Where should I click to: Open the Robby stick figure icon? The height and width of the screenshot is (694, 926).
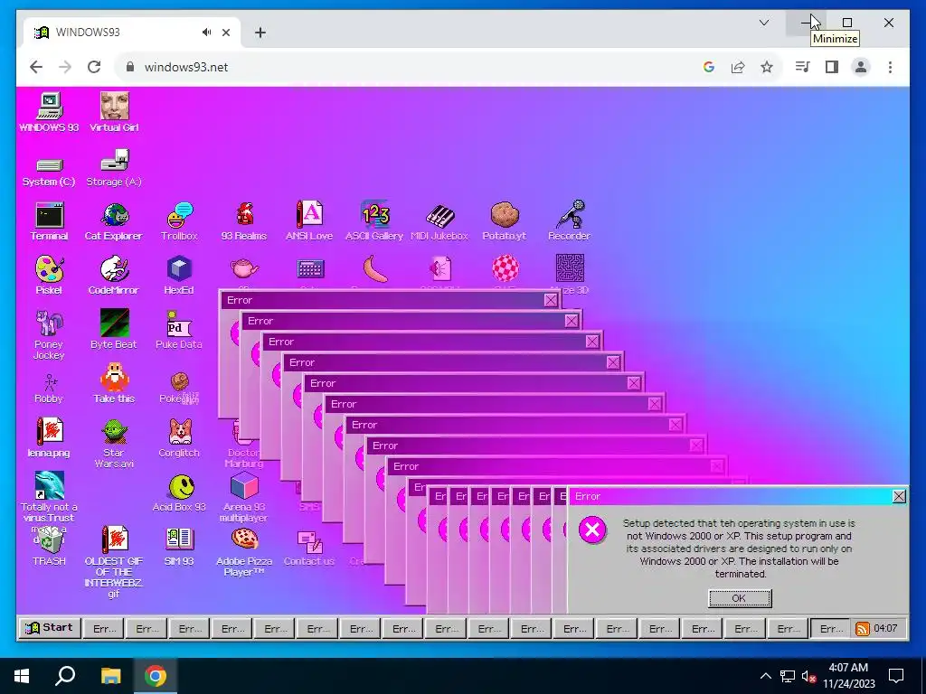click(x=49, y=389)
